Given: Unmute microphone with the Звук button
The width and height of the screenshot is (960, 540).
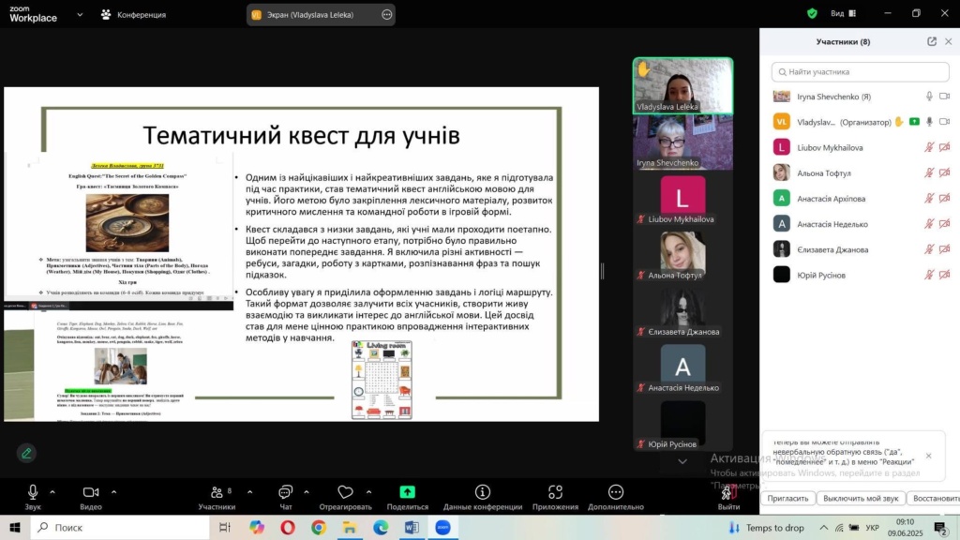Looking at the screenshot, I should click(x=33, y=497).
